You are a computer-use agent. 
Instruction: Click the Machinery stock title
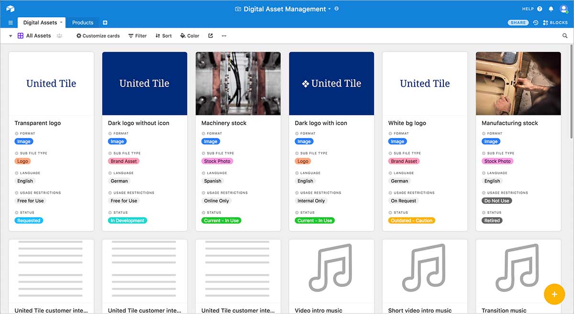point(224,123)
